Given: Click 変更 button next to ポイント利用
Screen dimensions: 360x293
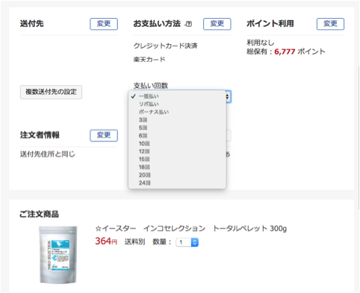Looking at the screenshot, I should [330, 24].
